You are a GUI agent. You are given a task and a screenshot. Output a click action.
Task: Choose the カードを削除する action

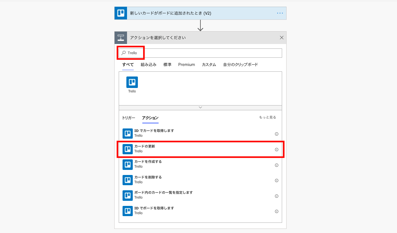(x=200, y=180)
